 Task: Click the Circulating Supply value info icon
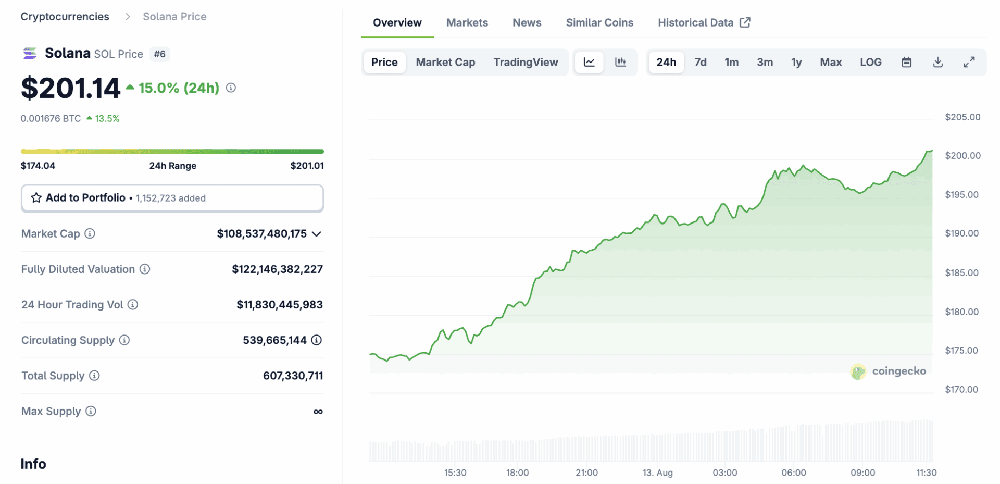(316, 340)
